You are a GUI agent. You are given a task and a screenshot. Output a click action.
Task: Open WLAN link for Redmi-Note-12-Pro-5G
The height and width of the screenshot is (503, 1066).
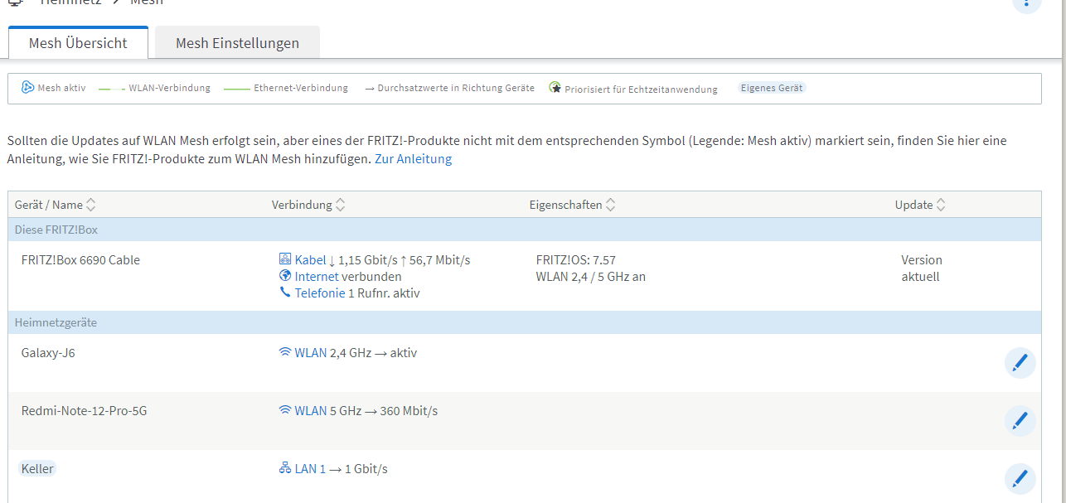[x=311, y=411]
